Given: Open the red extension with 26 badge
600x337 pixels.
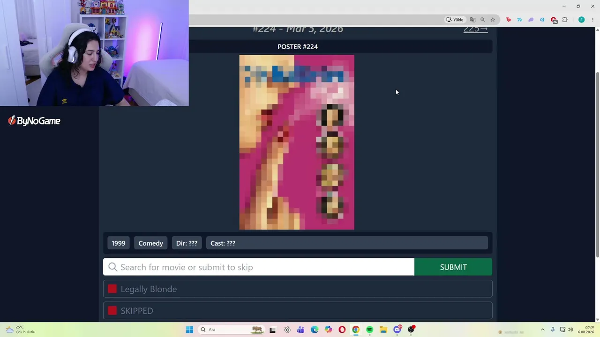Looking at the screenshot, I should tap(554, 20).
